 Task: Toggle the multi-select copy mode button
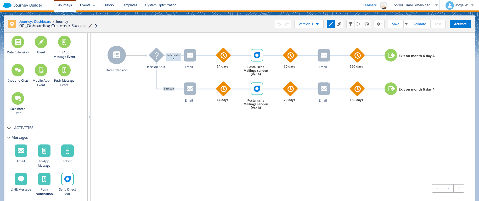339,24
